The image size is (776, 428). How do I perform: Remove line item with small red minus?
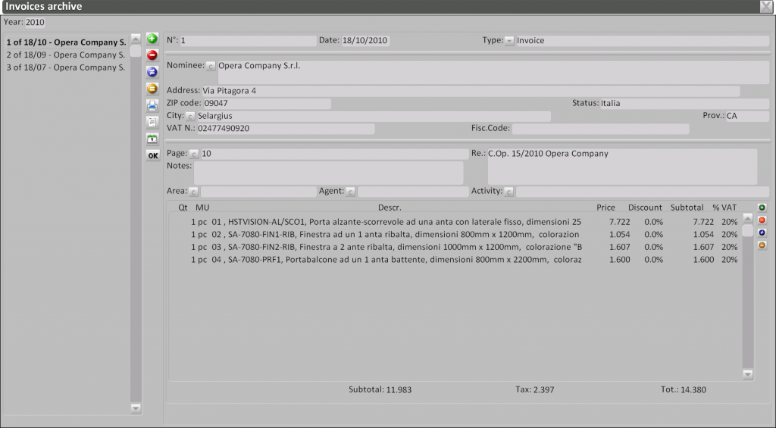tap(762, 220)
